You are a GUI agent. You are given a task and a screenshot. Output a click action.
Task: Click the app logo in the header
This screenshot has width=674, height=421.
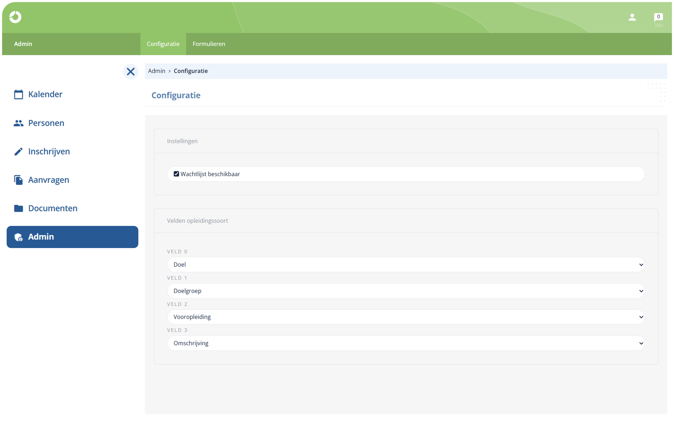(15, 17)
